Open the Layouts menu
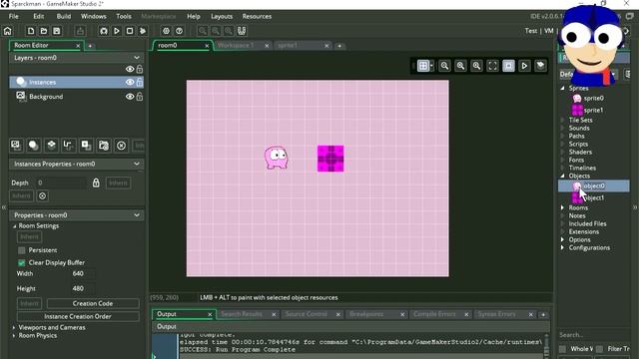639x359 pixels. coord(222,16)
